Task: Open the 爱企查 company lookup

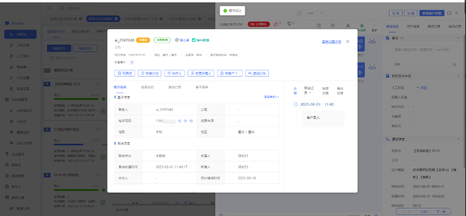Action: click(181, 40)
